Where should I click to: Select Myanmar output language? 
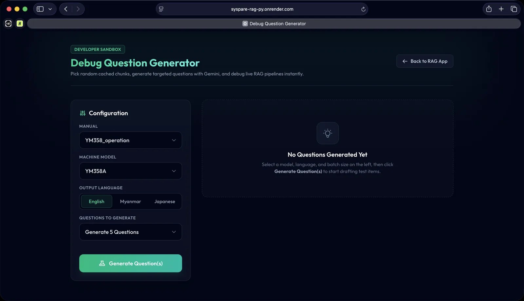[130, 201]
